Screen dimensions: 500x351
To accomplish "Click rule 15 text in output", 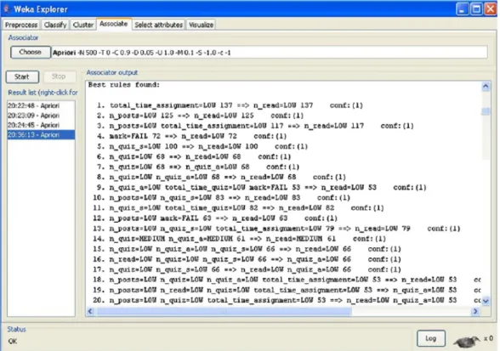I will tap(247, 249).
